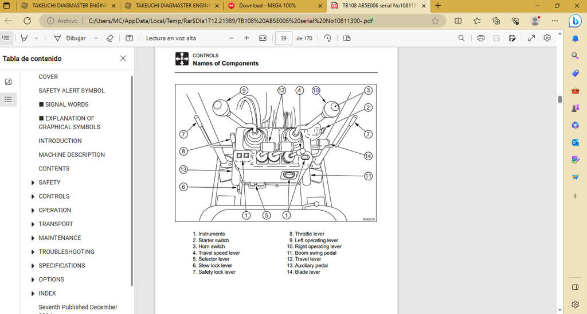Expand the MAINTENANCE tree entry
The height and width of the screenshot is (314, 587).
point(33,238)
